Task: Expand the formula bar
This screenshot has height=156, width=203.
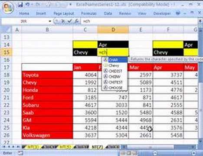Action: (x=200, y=21)
